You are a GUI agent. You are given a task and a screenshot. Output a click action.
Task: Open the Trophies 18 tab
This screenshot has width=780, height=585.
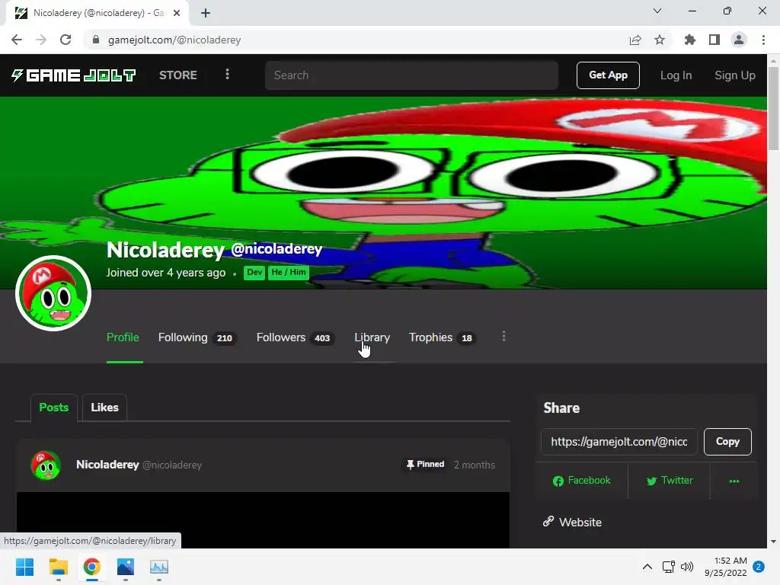click(443, 337)
